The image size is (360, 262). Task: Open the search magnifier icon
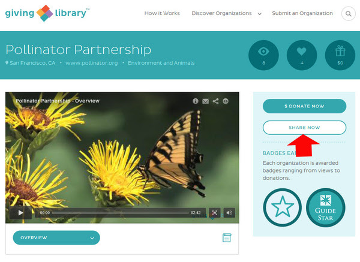click(348, 14)
